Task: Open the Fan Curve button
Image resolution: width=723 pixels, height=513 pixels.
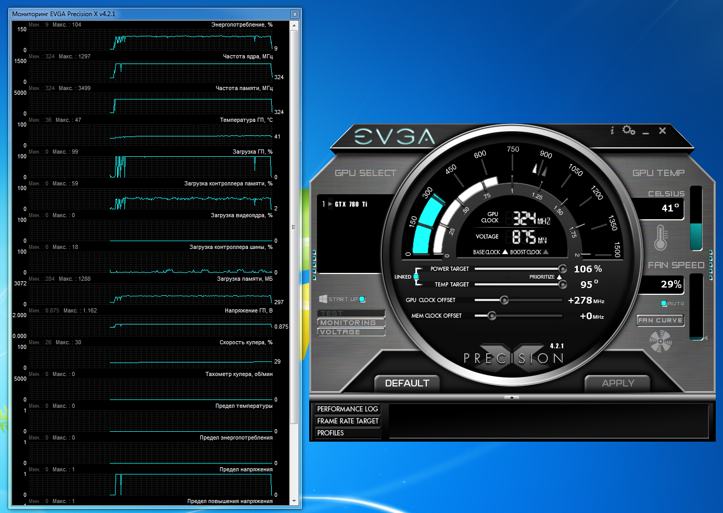Action: (660, 320)
